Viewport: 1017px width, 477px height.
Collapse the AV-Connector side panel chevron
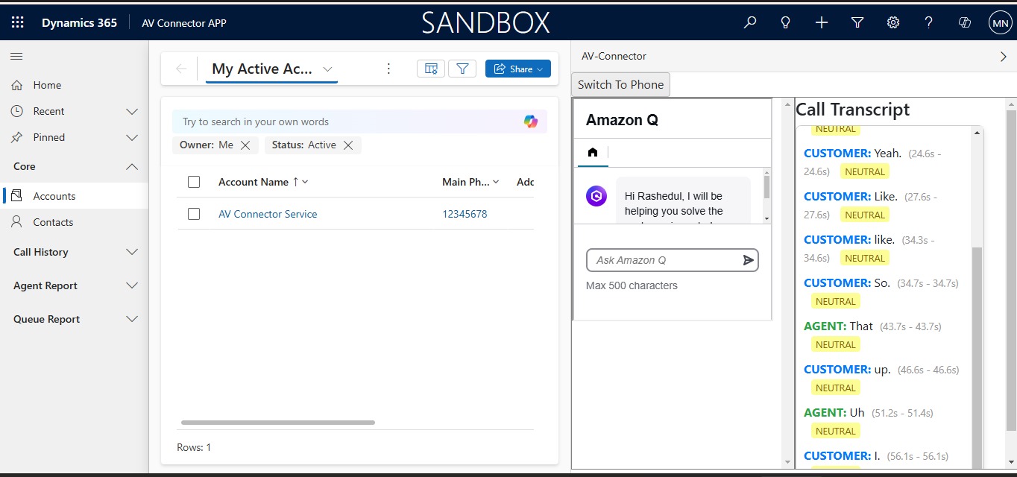coord(1003,57)
